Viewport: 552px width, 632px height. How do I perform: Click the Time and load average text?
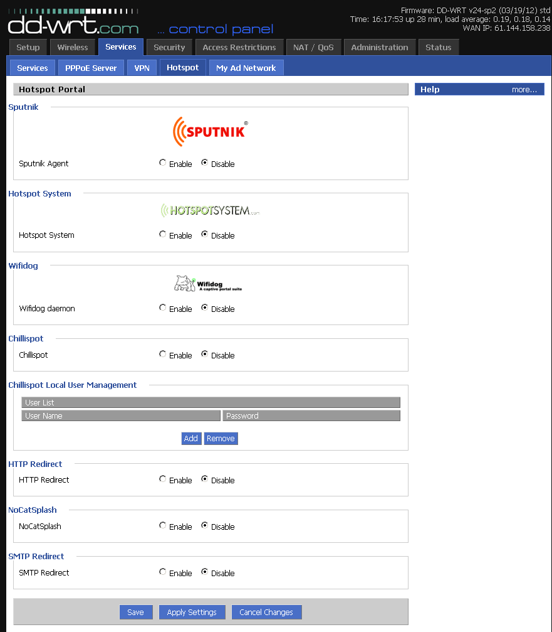click(x=450, y=19)
